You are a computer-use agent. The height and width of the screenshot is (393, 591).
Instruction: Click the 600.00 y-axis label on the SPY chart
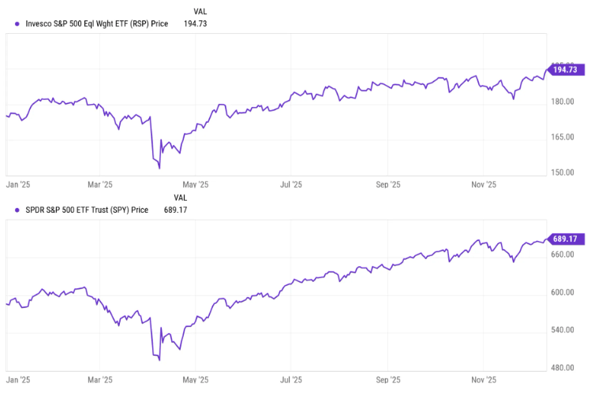pos(563,293)
